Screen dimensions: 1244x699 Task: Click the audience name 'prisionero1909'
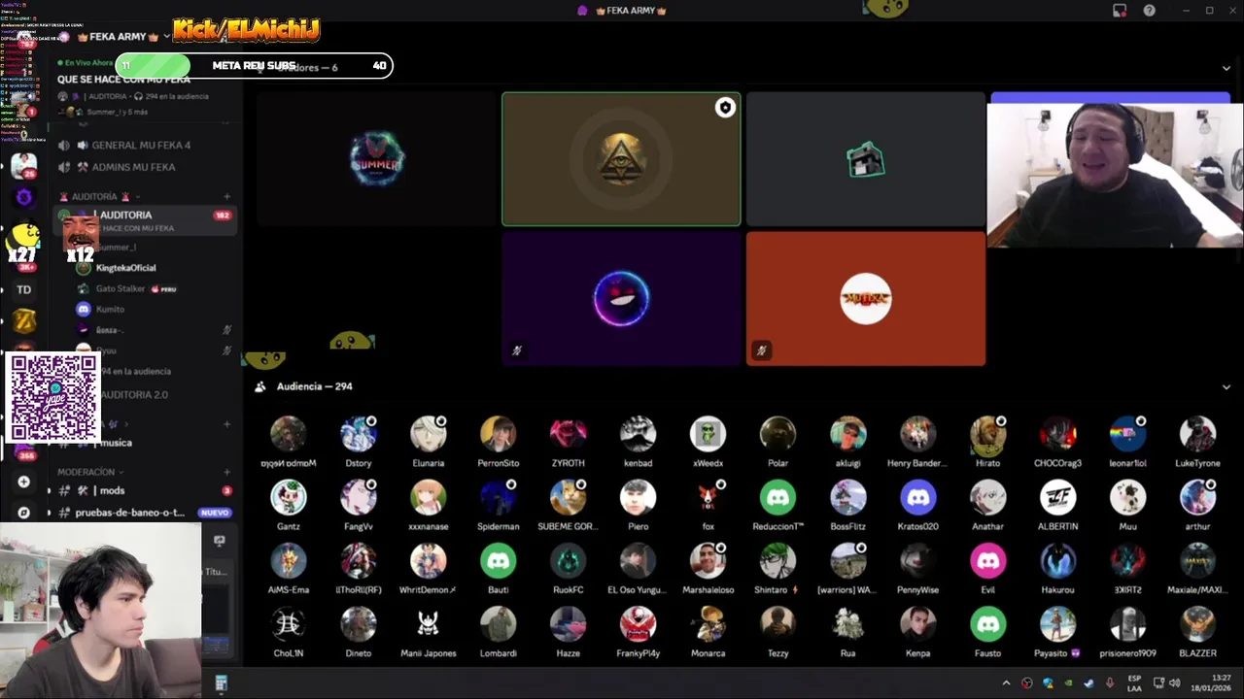1128,653
